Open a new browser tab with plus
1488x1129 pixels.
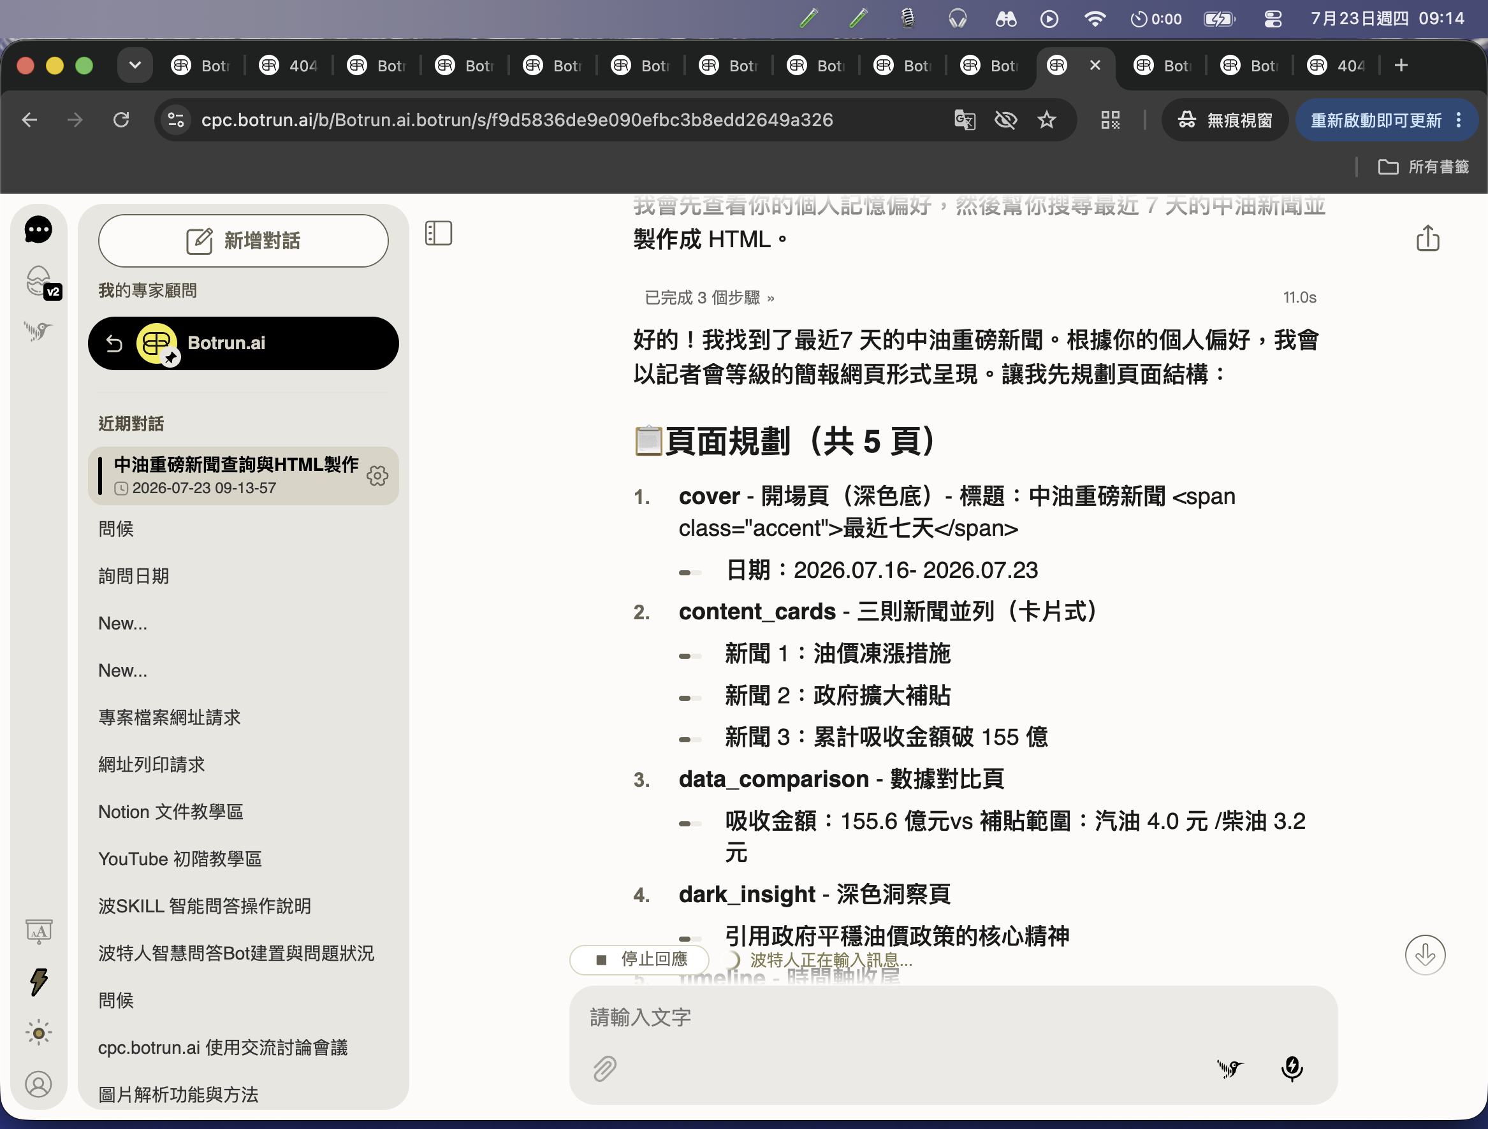[x=1401, y=65]
